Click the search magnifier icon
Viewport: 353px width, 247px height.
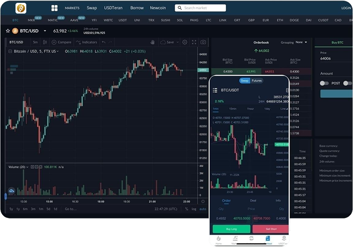[180, 8]
